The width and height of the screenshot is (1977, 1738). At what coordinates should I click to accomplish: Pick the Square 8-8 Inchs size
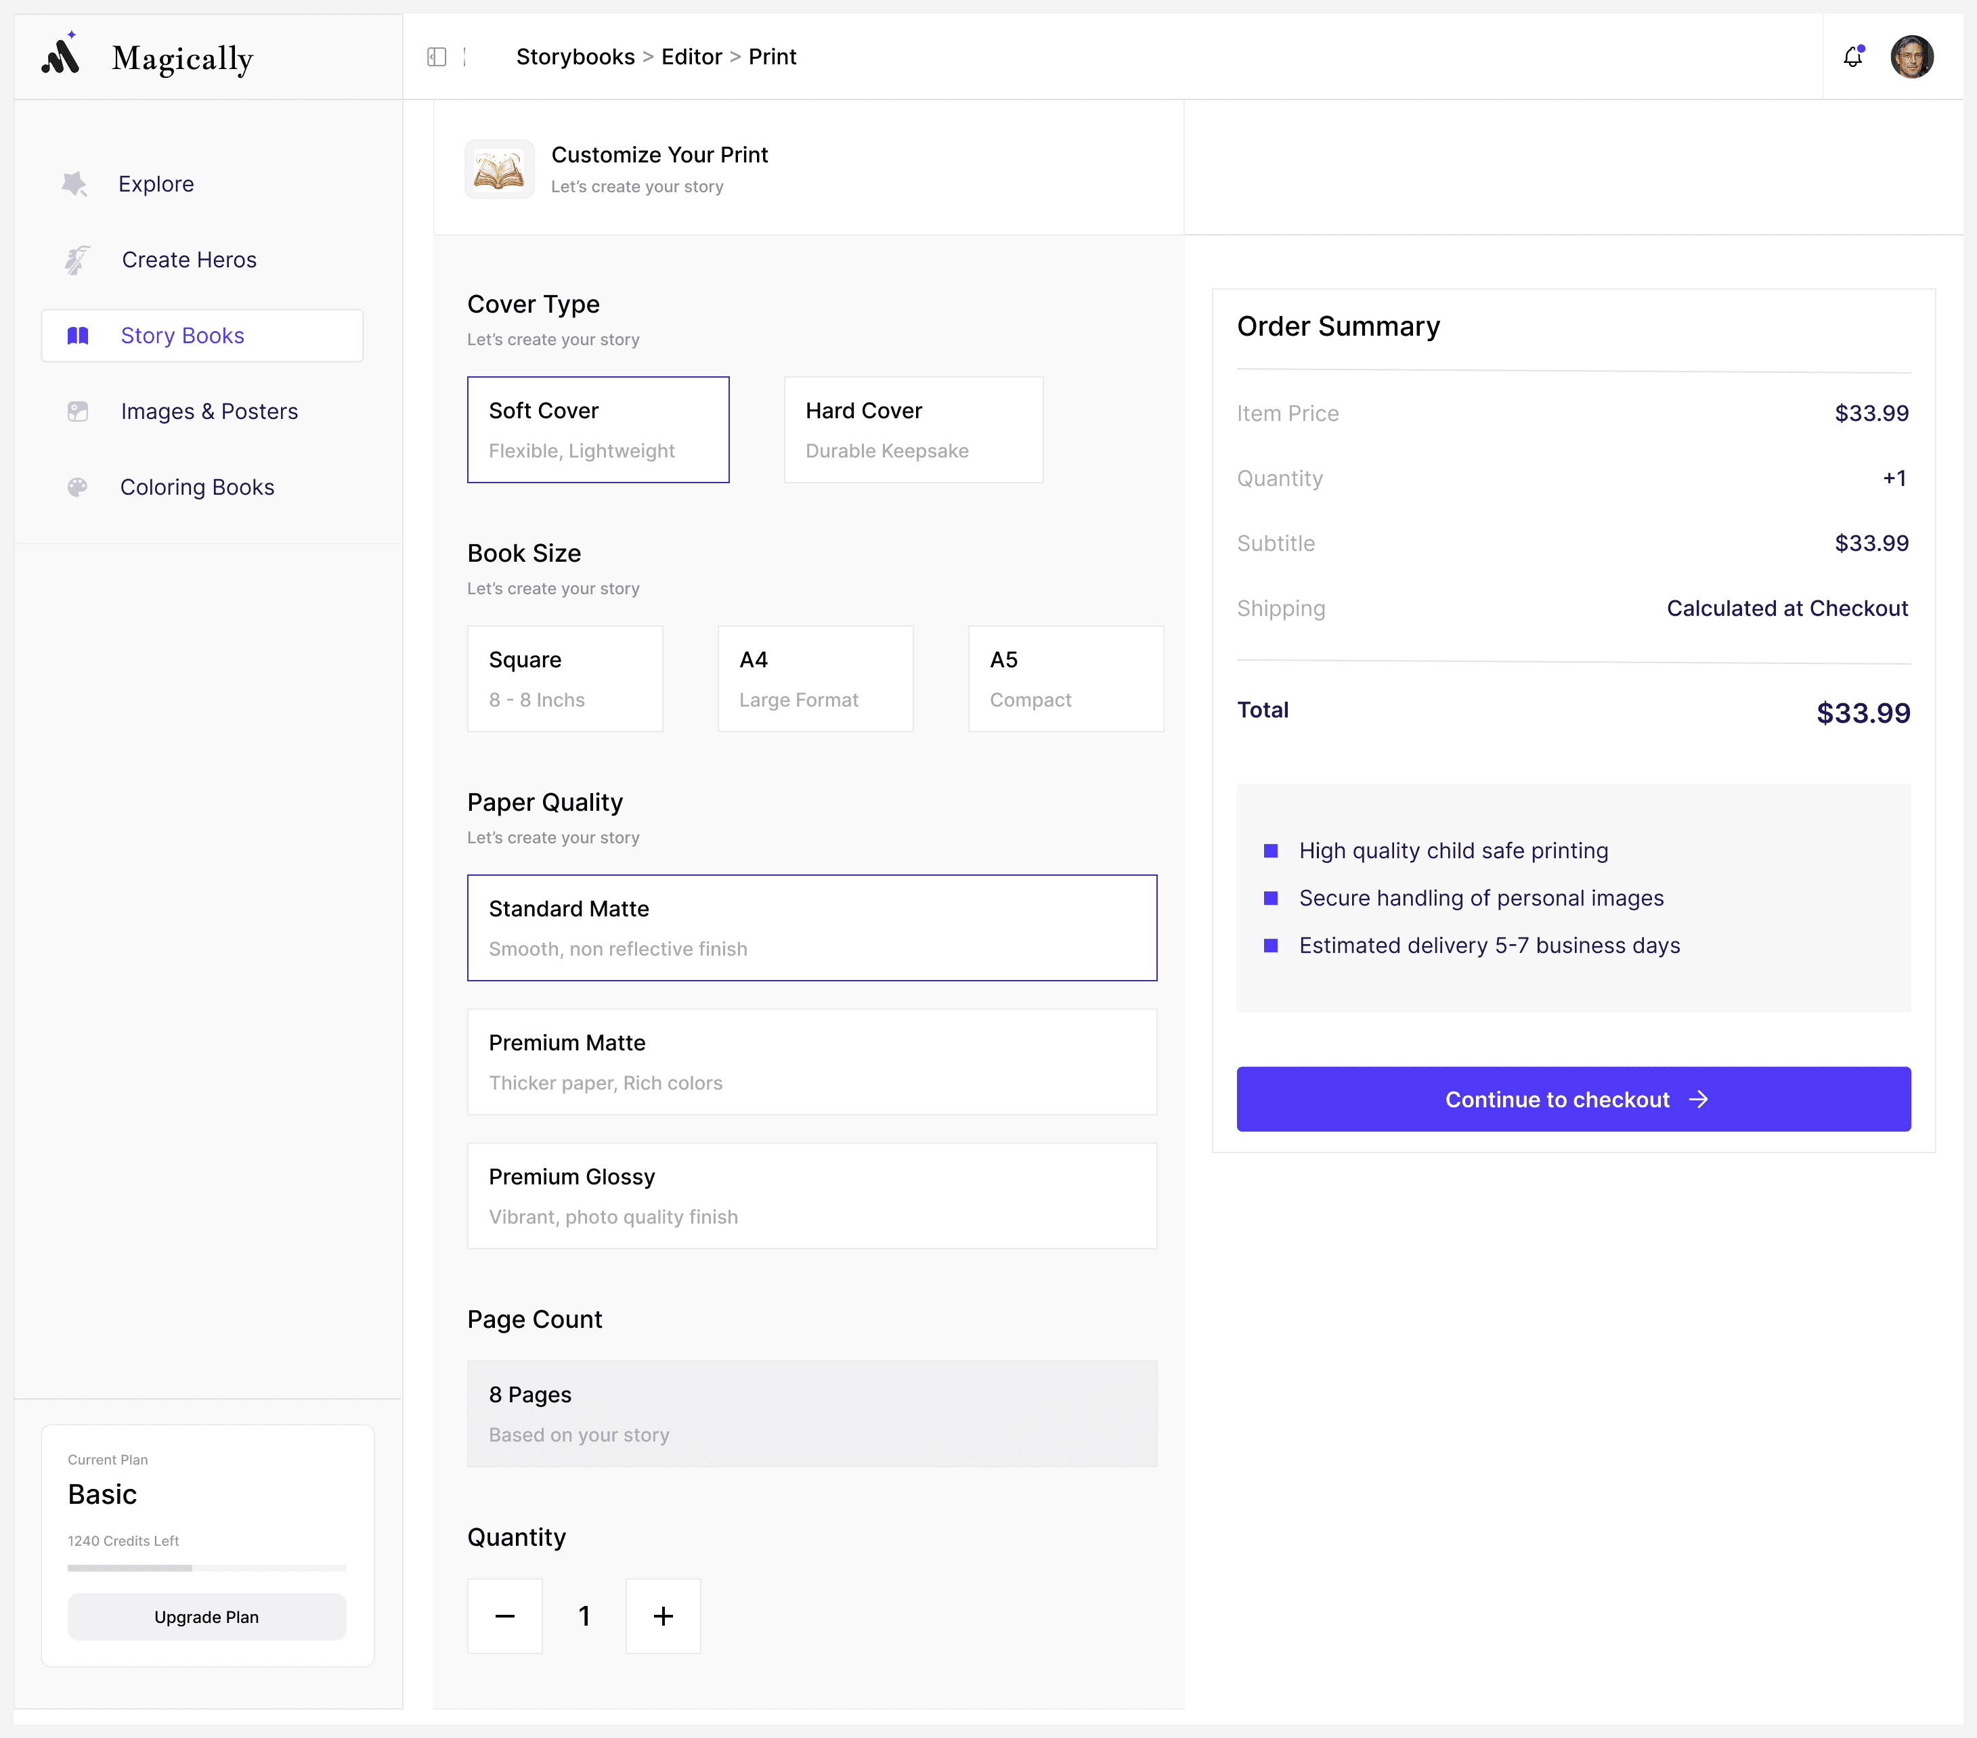[565, 679]
